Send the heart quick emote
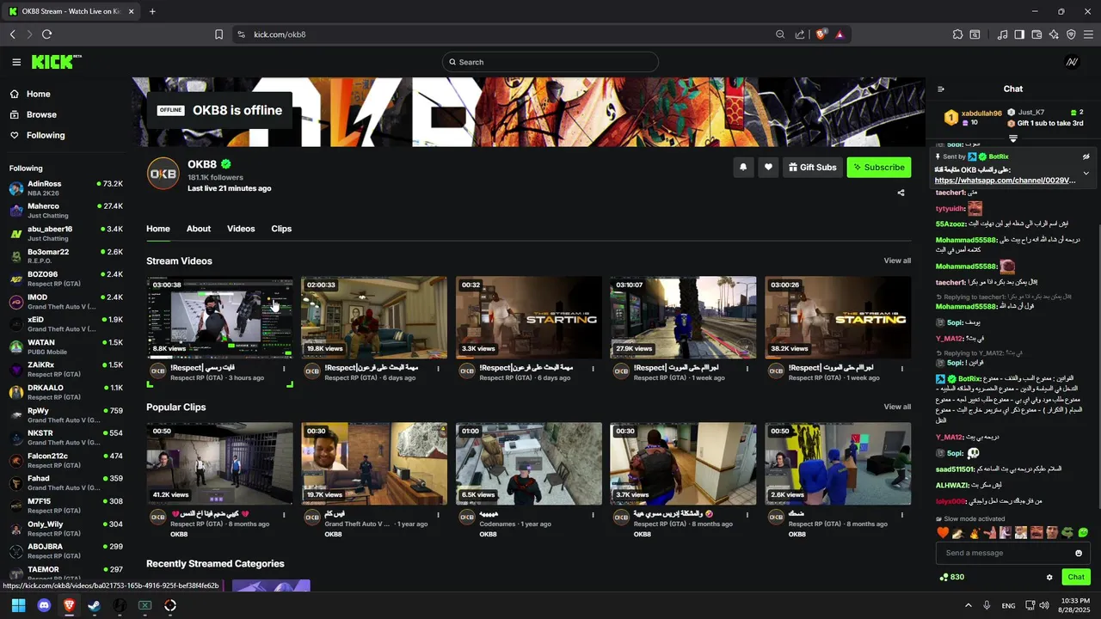Viewport: 1101px width, 619px height. click(x=943, y=533)
